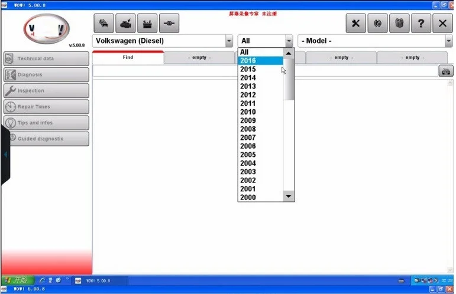Screen dimensions: 456x294
Task: Choose year 2009 in list
Action: click(x=260, y=120)
